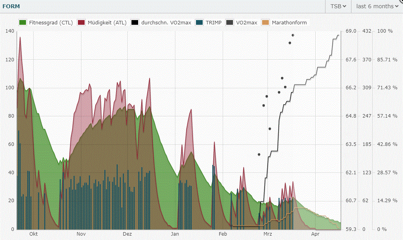403x240 pixels.
Task: Select the lowest VO2max scatter dot
Action: [x=259, y=154]
